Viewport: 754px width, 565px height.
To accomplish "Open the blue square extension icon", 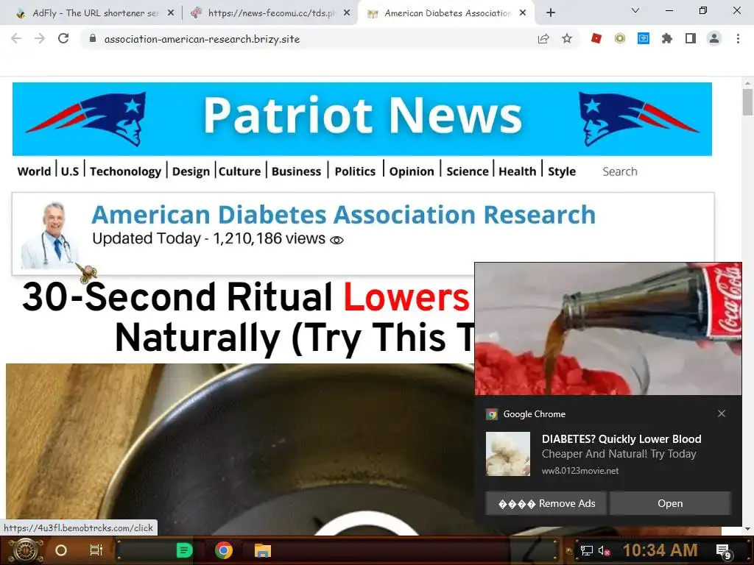I will 644,38.
